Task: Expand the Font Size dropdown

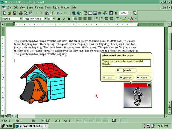Action: [x=54, y=19]
